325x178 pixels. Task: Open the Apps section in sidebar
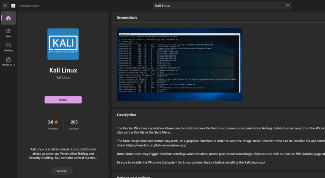[8, 33]
